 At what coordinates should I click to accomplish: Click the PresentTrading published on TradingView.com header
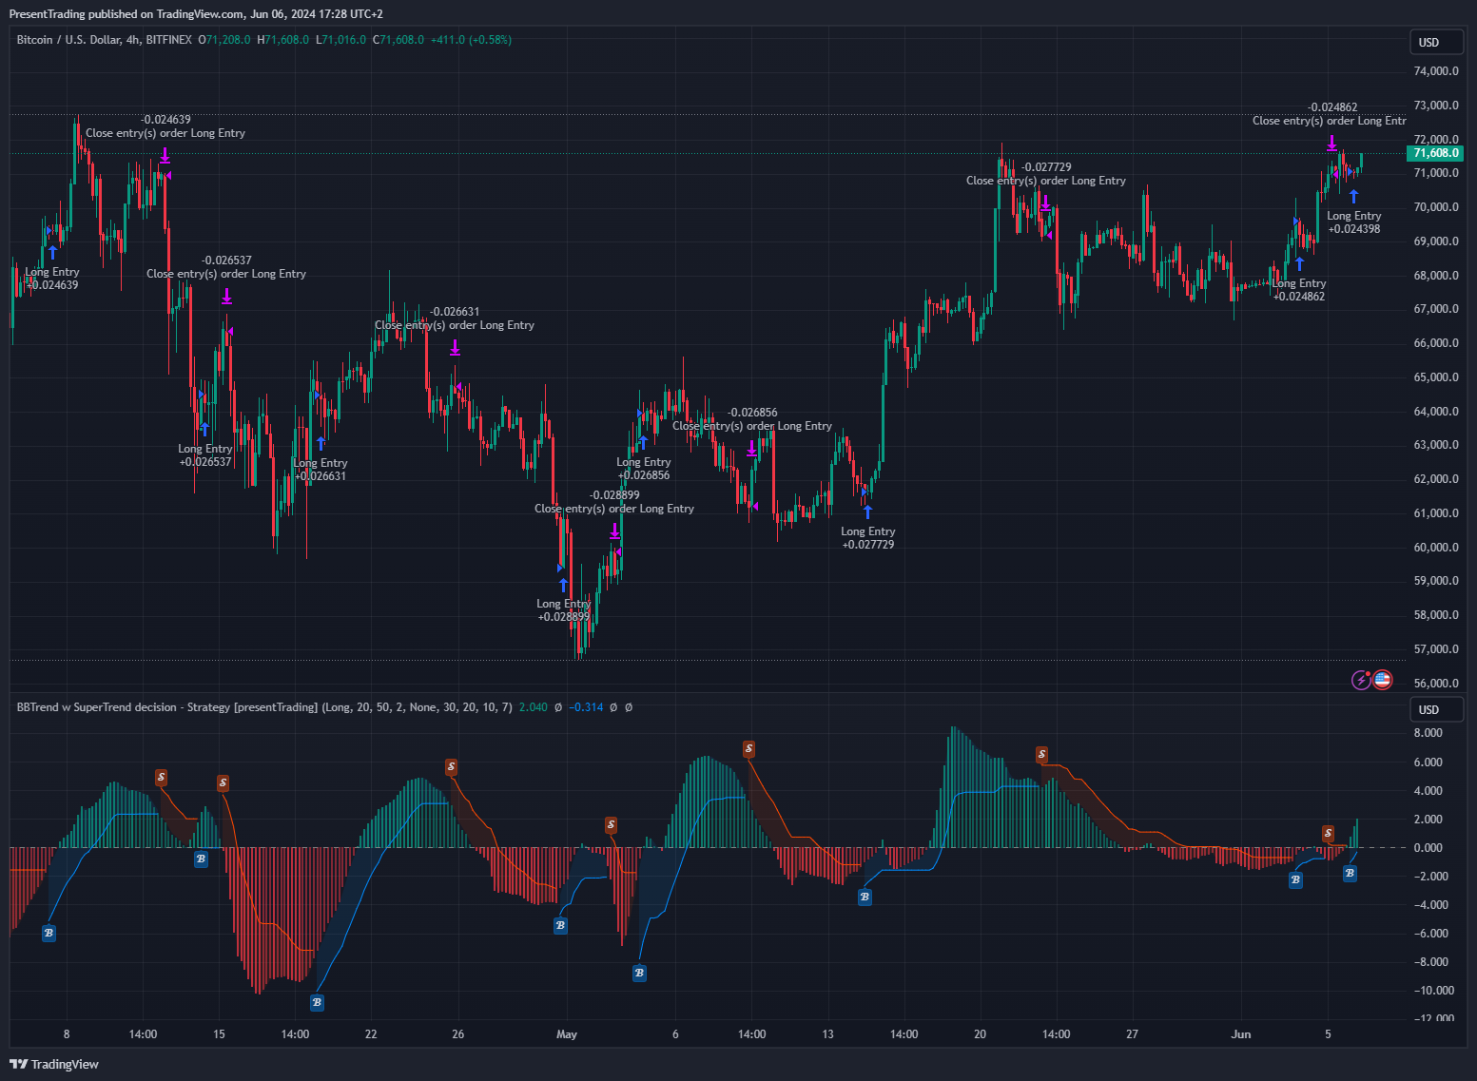point(196,14)
